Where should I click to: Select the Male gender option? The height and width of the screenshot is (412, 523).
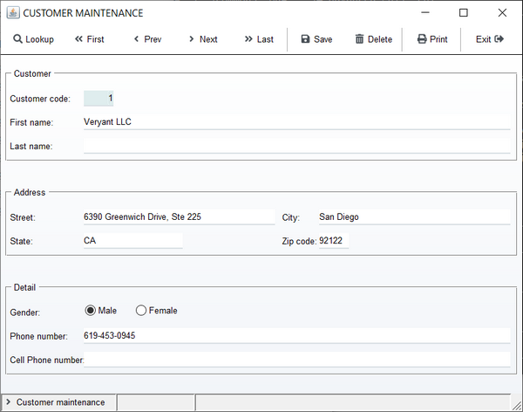90,311
